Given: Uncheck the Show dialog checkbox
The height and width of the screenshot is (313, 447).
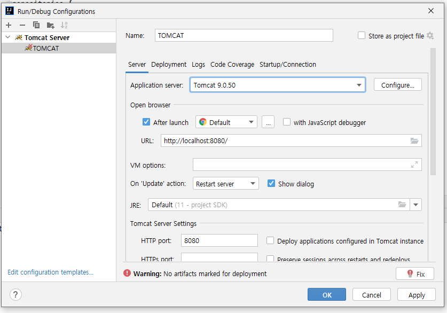Looking at the screenshot, I should [x=271, y=183].
